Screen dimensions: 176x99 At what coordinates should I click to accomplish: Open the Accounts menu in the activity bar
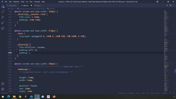tap(3, 84)
